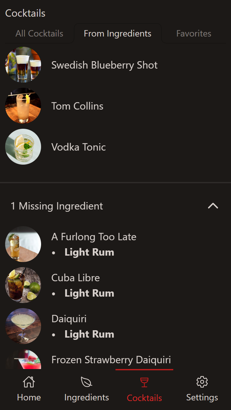231x410 pixels.
Task: Select the From Ingredients tab
Action: [117, 34]
